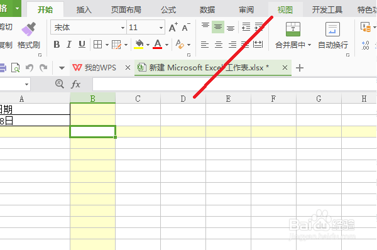
Task: Align text to the left
Action: tap(205, 45)
